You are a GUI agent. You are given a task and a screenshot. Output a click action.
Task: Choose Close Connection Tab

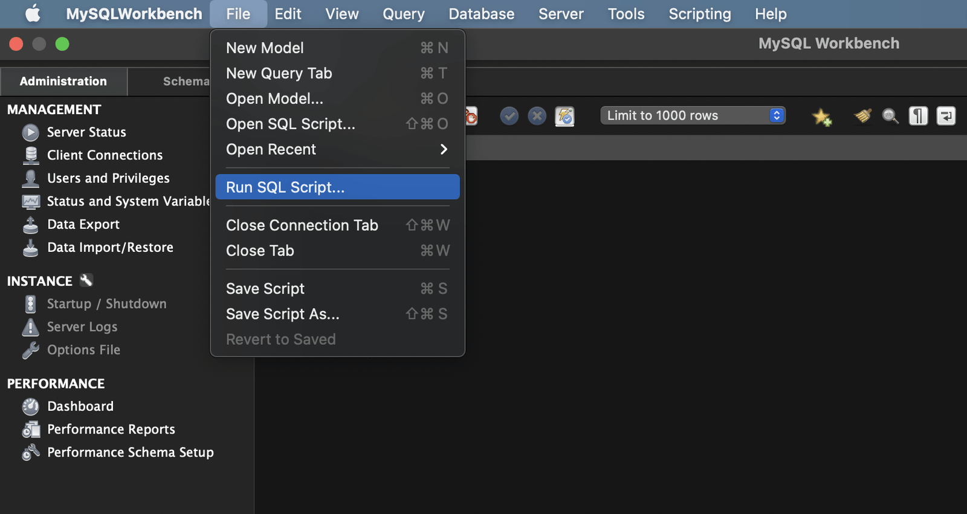pyautogui.click(x=337, y=225)
